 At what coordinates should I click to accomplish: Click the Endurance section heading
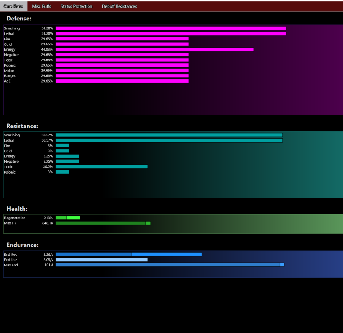coord(22,245)
